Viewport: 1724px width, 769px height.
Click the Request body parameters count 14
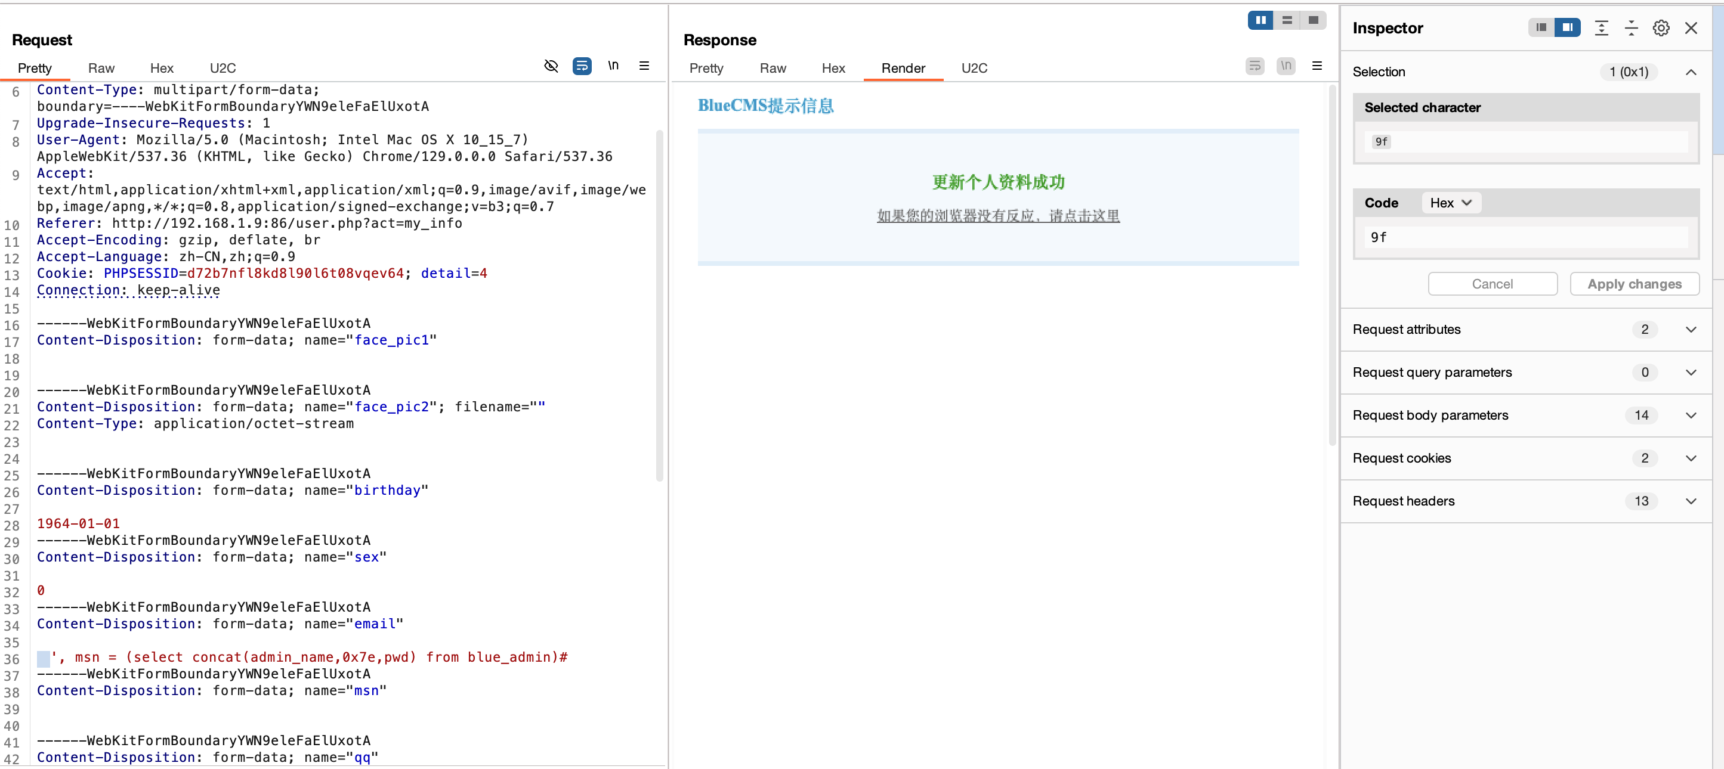pyautogui.click(x=1641, y=415)
